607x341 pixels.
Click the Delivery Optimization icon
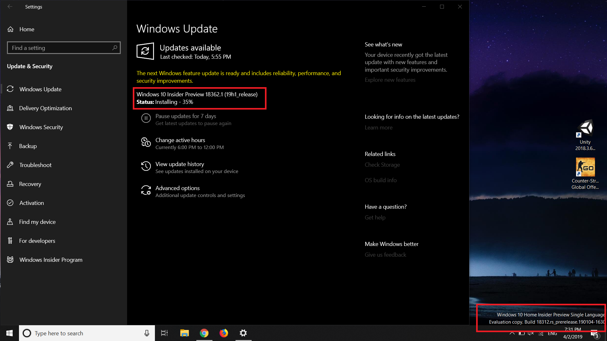[x=10, y=108]
